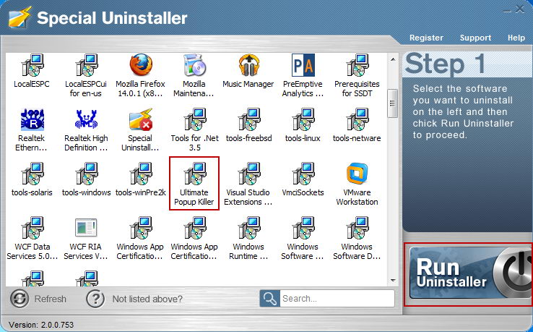Select the tools-solaris icon
The height and width of the screenshot is (332, 533).
tap(32, 174)
